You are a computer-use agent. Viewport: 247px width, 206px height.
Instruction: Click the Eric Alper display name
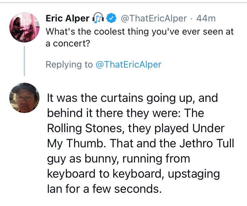point(67,19)
